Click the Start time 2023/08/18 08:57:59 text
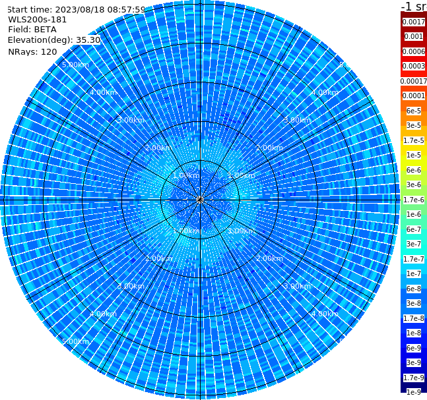This screenshot has height=400, width=427. click(76, 9)
